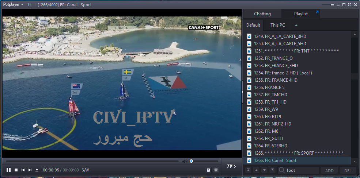The width and height of the screenshot is (360, 178).
Task: Open the settings gear in control bar
Action: pyautogui.click(x=216, y=170)
